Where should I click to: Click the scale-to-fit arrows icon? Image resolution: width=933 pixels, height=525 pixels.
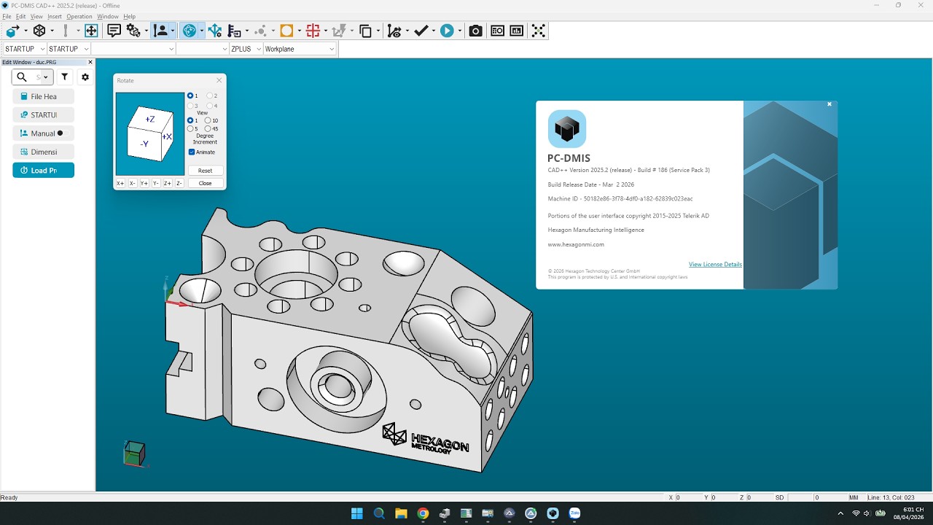[91, 31]
